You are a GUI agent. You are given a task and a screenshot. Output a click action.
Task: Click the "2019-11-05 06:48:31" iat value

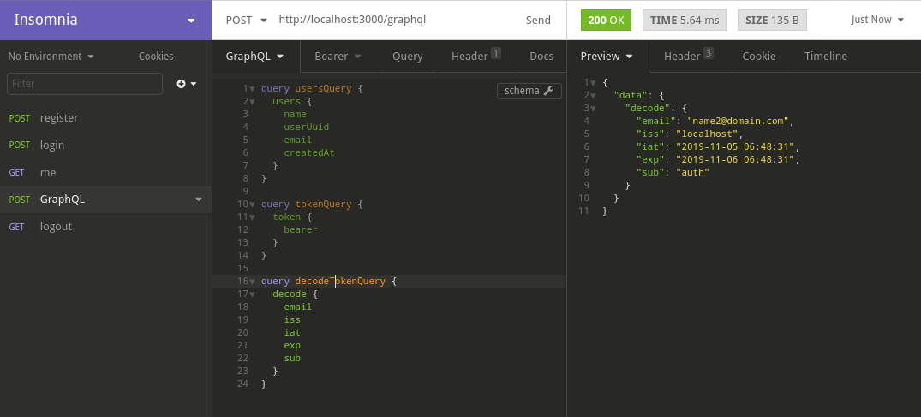(x=735, y=146)
